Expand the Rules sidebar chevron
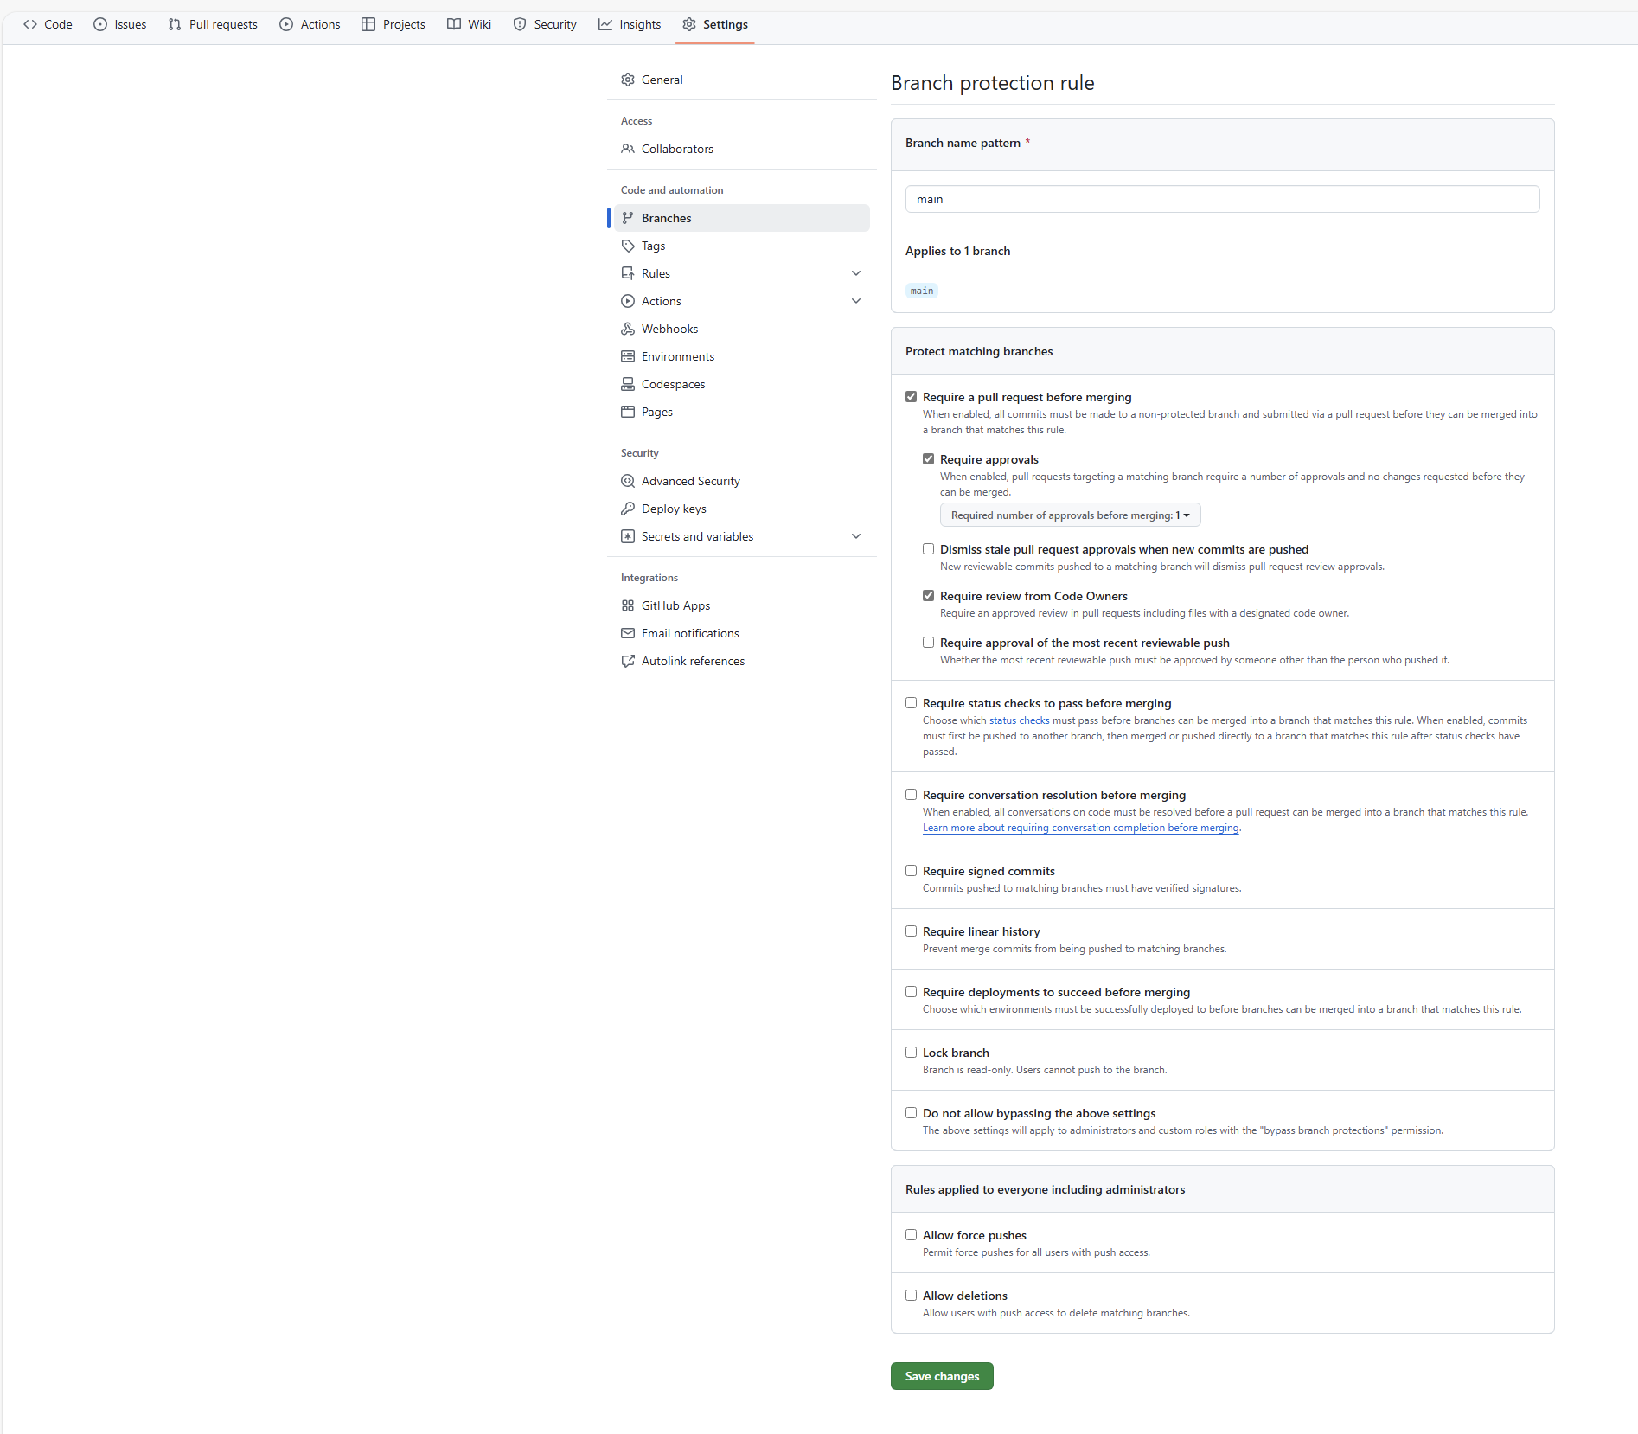 point(856,273)
